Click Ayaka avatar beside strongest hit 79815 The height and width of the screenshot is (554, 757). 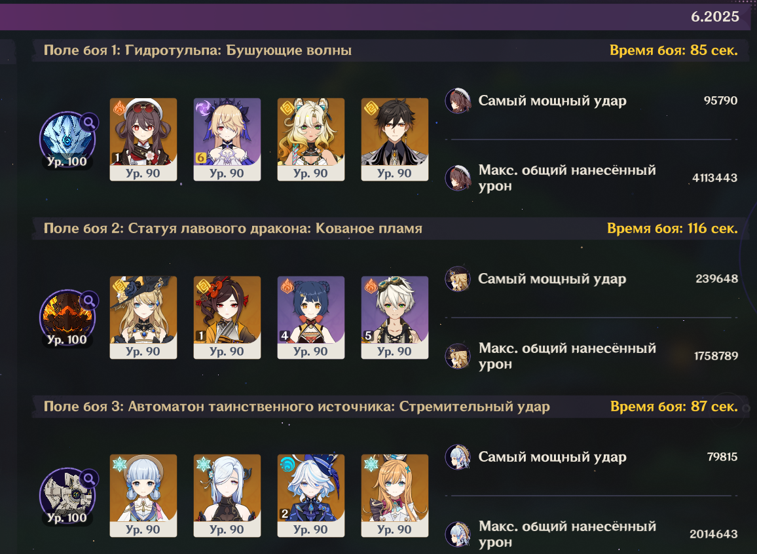pos(458,457)
